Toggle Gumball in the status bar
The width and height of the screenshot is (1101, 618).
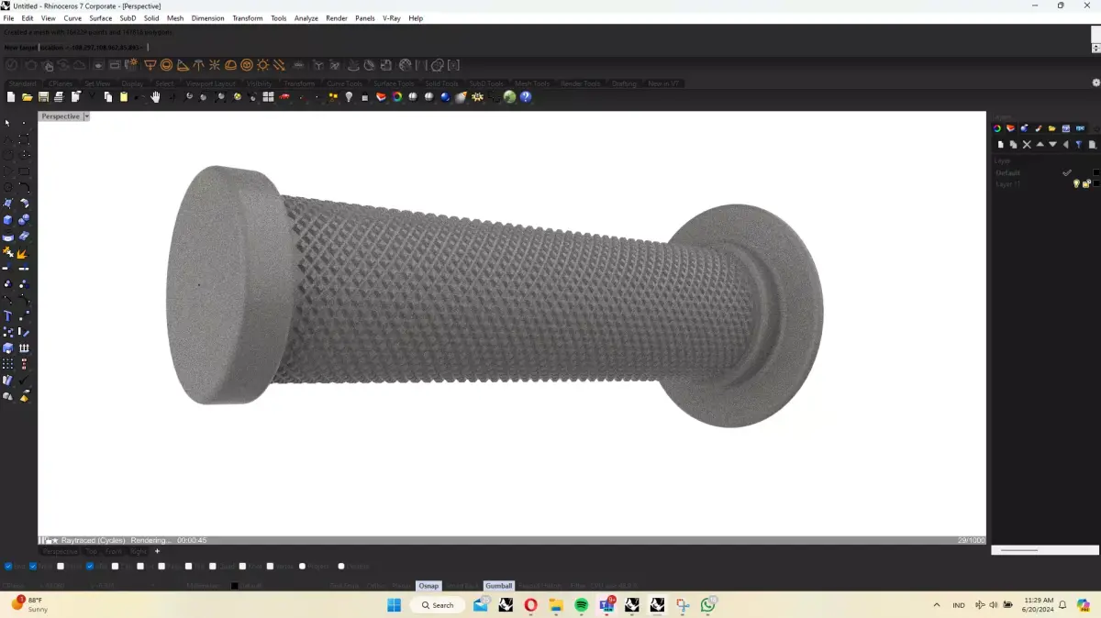(498, 585)
